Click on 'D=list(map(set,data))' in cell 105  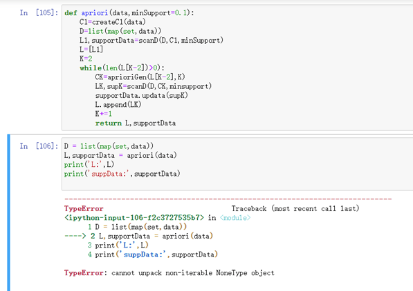click(120, 31)
